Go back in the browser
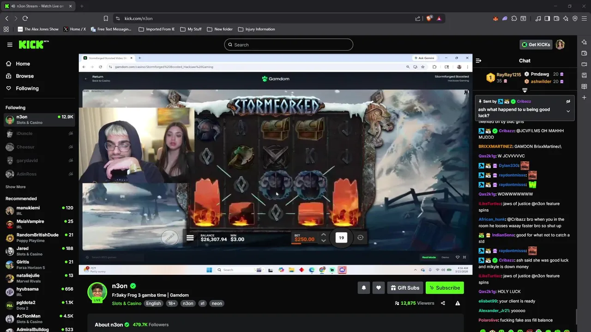This screenshot has width=591, height=332. click(x=6, y=18)
